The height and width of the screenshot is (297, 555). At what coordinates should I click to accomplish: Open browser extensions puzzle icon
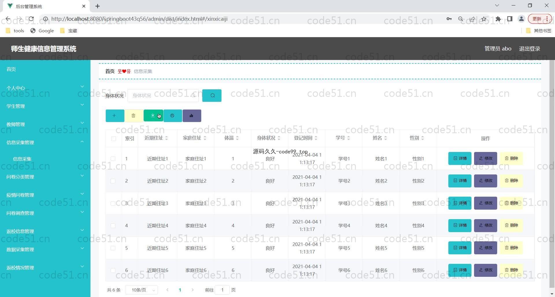point(498,19)
